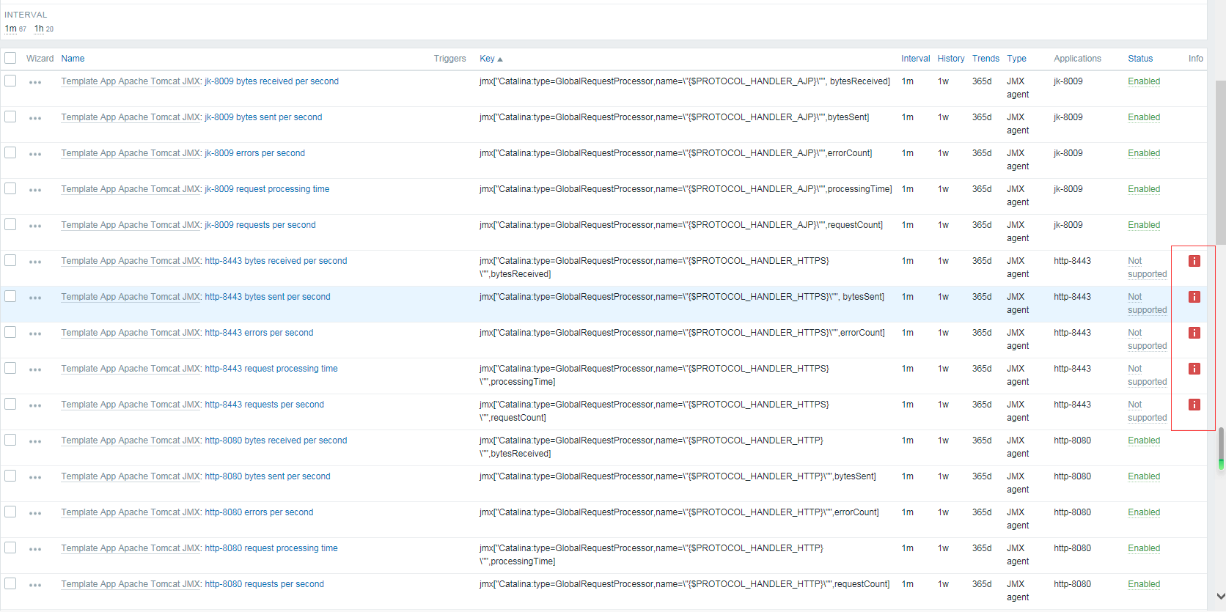Open wizard menu for http-8443 bytes sent row
The height and width of the screenshot is (612, 1226).
pyautogui.click(x=35, y=298)
